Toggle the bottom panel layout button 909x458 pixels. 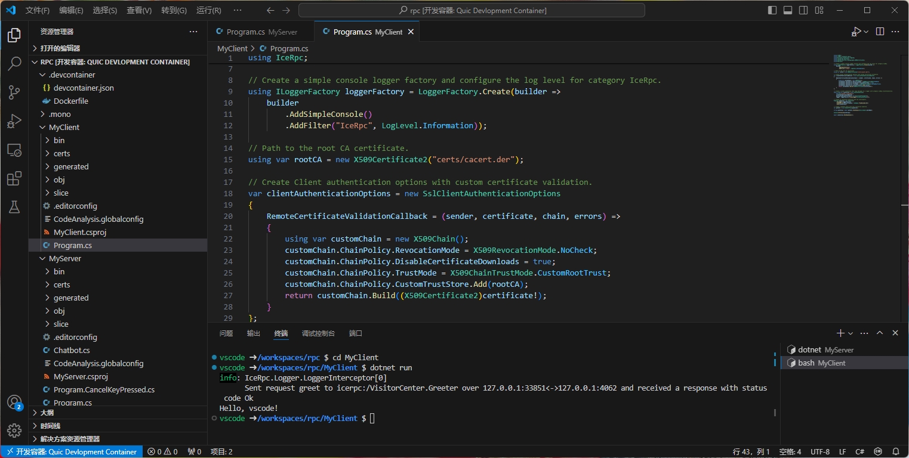788,10
